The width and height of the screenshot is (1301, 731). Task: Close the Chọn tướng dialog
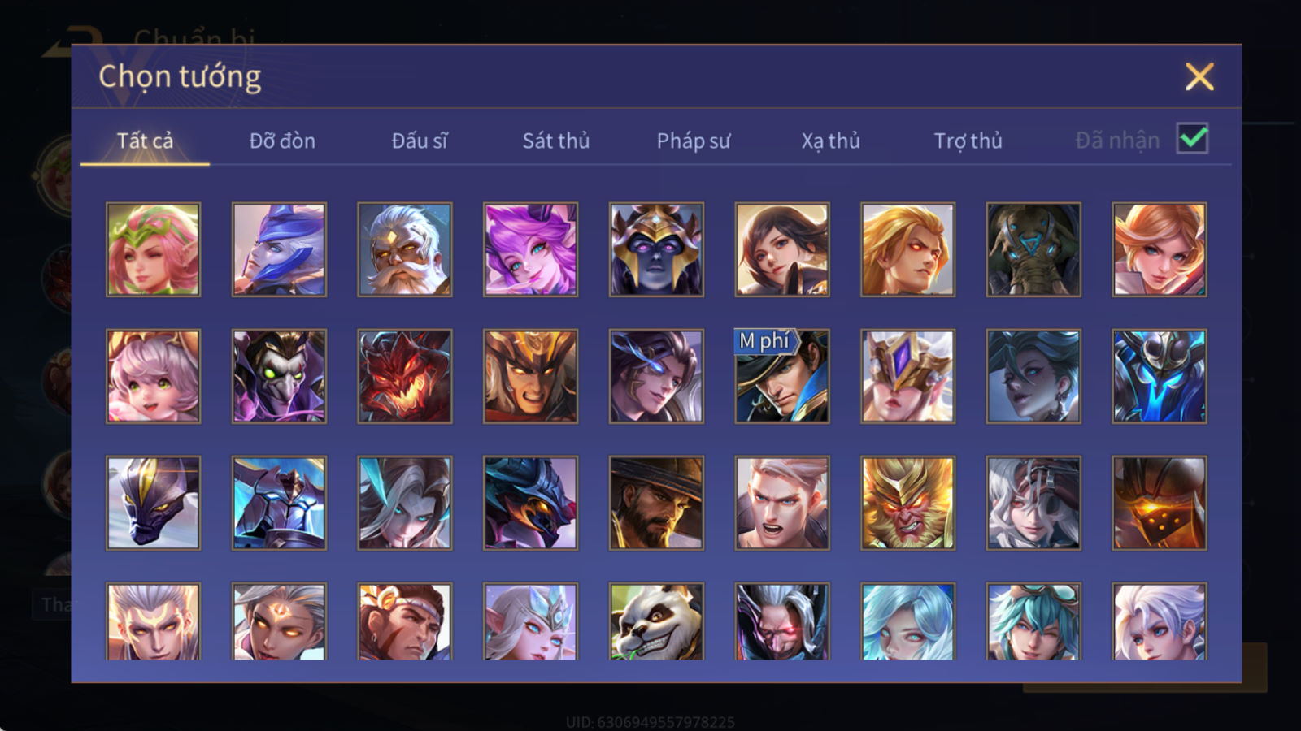coord(1199,77)
